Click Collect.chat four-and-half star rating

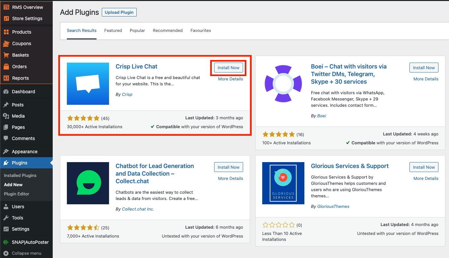(x=83, y=228)
